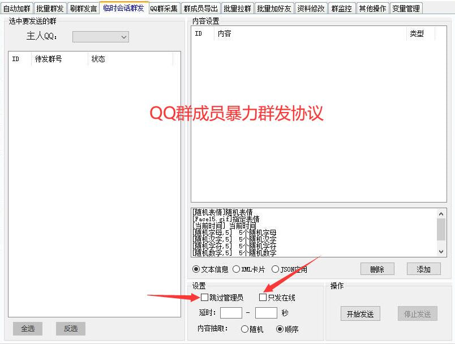Image resolution: width=455 pixels, height=344 pixels.
Task: Click the 添加 button
Action: coord(424,269)
